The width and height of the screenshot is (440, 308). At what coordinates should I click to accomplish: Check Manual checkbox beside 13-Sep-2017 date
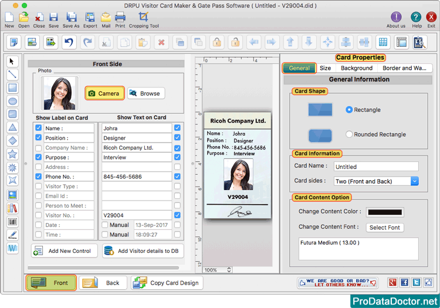104,225
